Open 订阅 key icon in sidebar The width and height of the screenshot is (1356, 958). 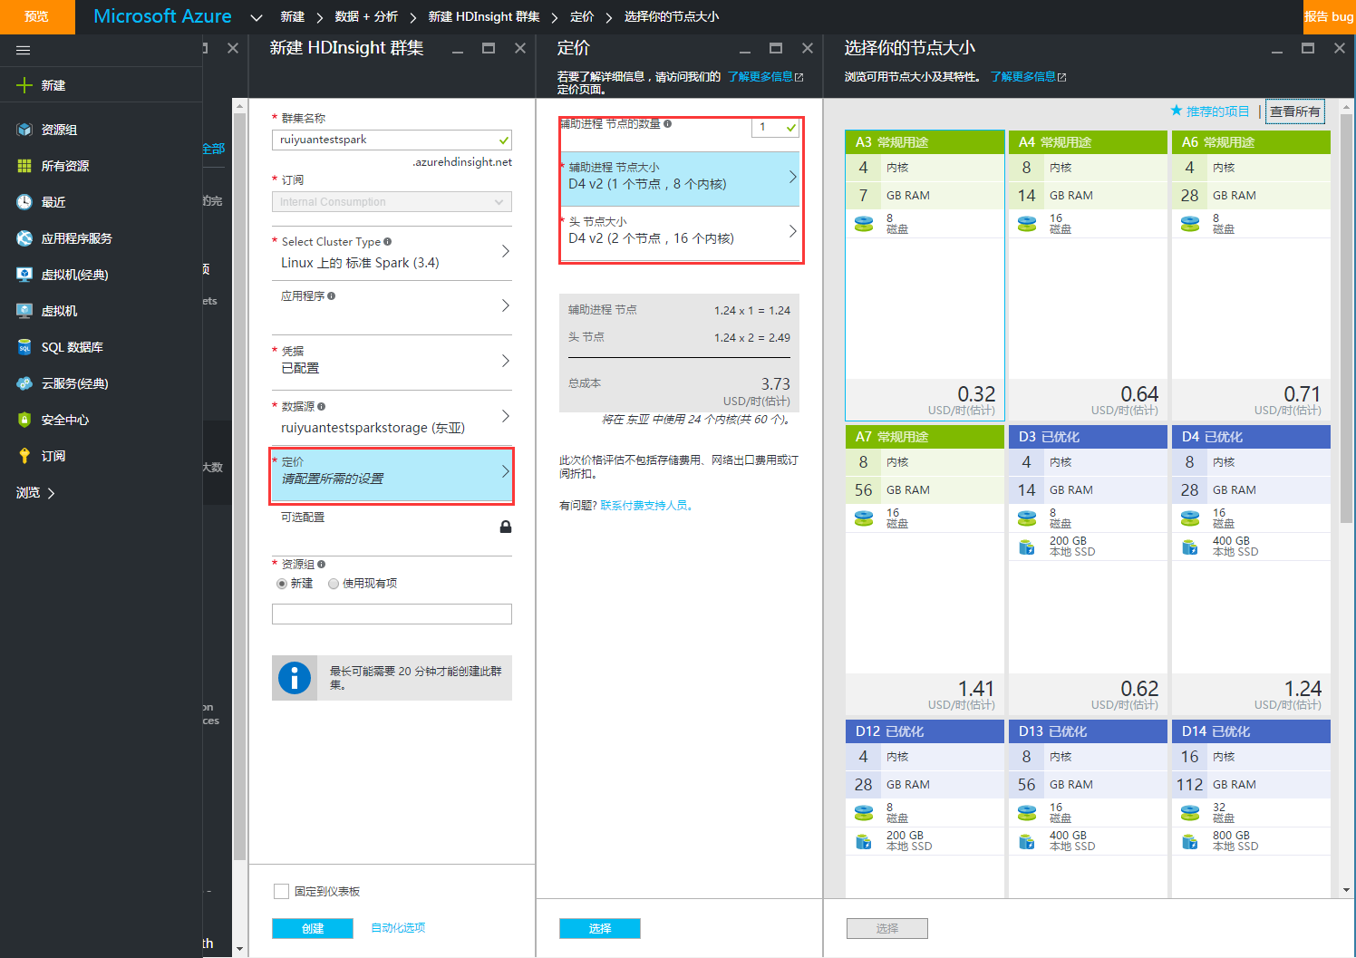click(24, 456)
